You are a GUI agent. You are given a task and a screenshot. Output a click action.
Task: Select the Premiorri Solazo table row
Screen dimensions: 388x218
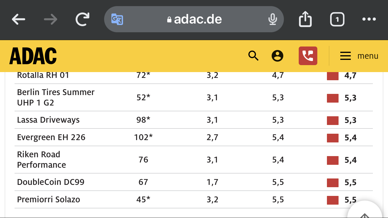click(x=194, y=199)
